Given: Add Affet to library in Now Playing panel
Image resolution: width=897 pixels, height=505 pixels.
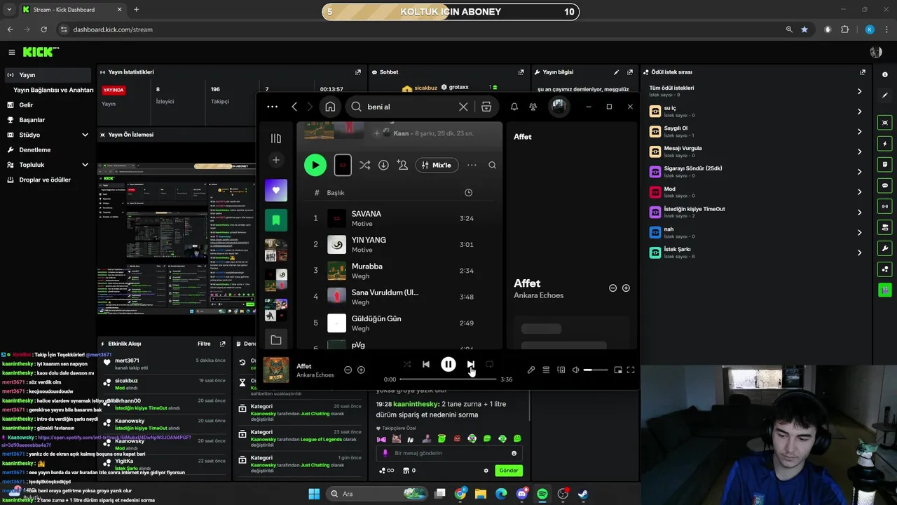Looking at the screenshot, I should [x=626, y=288].
